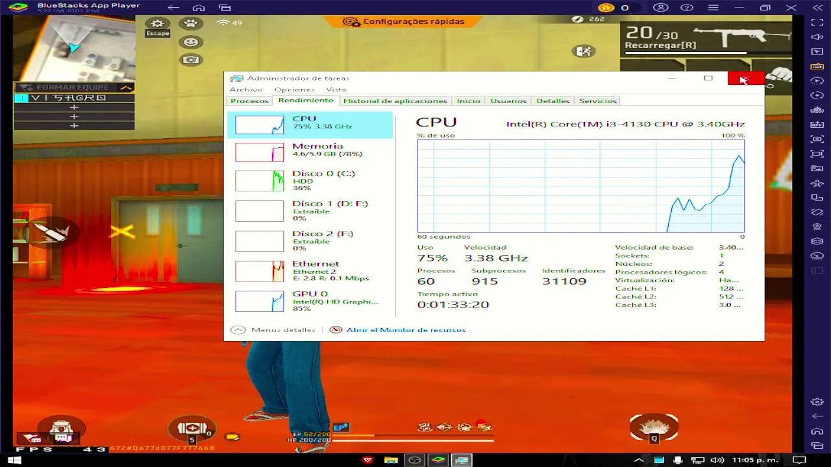Image resolution: width=831 pixels, height=467 pixels.
Task: Click the backpack inventory icon
Action: click(61, 430)
